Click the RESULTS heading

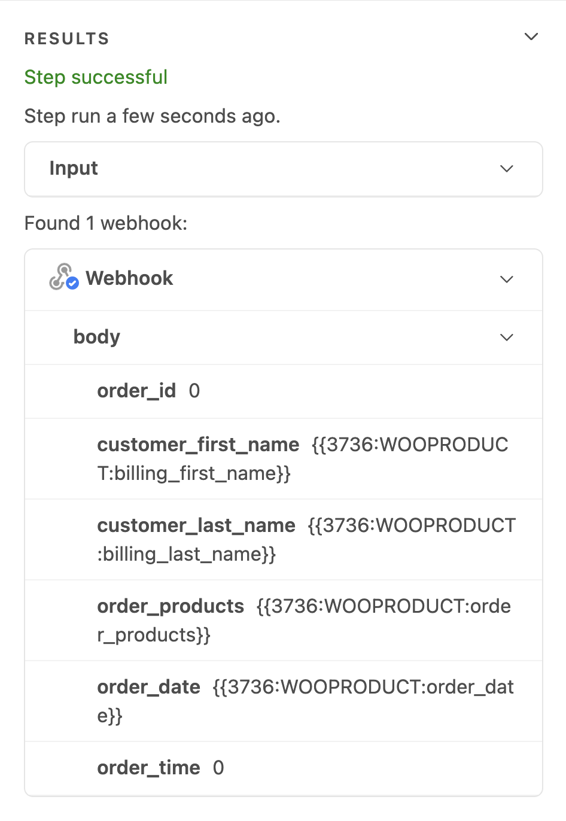point(67,39)
